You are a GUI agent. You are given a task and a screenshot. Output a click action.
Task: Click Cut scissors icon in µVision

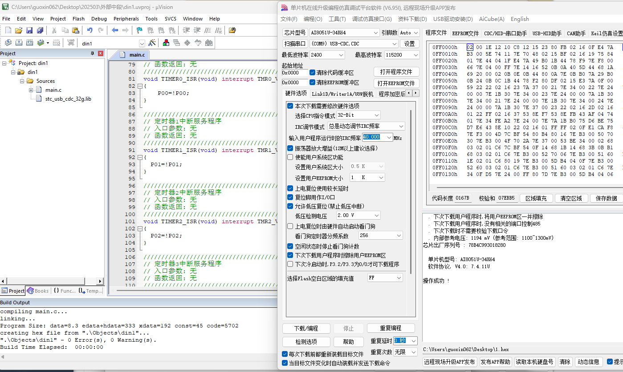(x=54, y=30)
